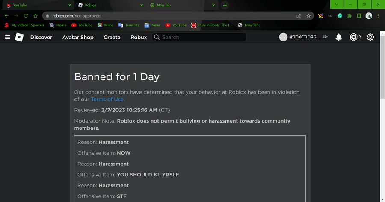Viewport: 385px width, 202px height.
Task: Close the Roblox tab
Action: [x=142, y=5]
